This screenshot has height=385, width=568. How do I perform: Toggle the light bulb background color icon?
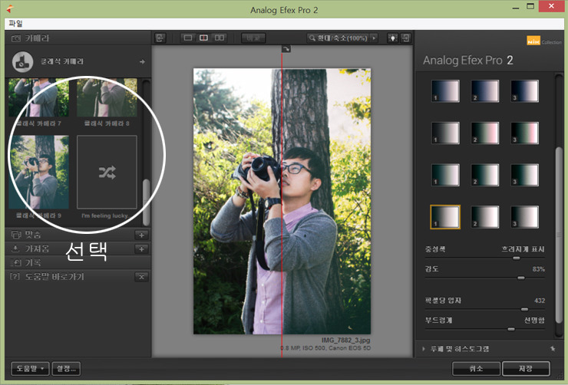393,38
